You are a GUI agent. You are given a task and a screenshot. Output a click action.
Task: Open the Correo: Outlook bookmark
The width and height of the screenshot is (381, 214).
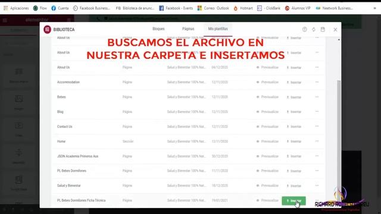coord(213,8)
